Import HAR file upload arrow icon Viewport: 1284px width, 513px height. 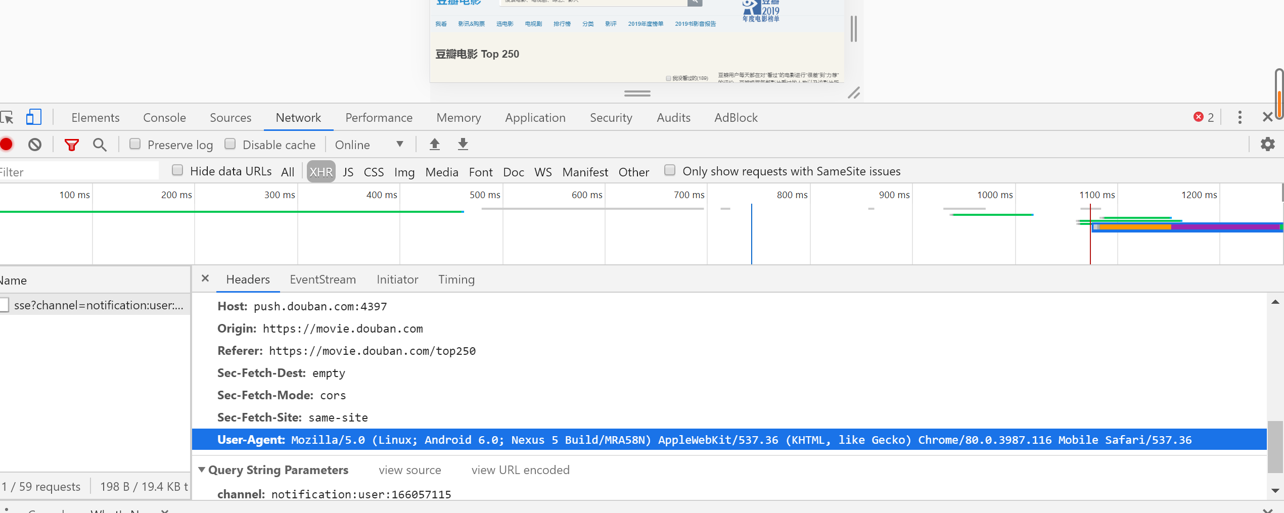pyautogui.click(x=435, y=145)
